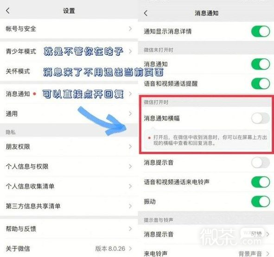Expand 个人信息与权限 entry

coord(69,166)
